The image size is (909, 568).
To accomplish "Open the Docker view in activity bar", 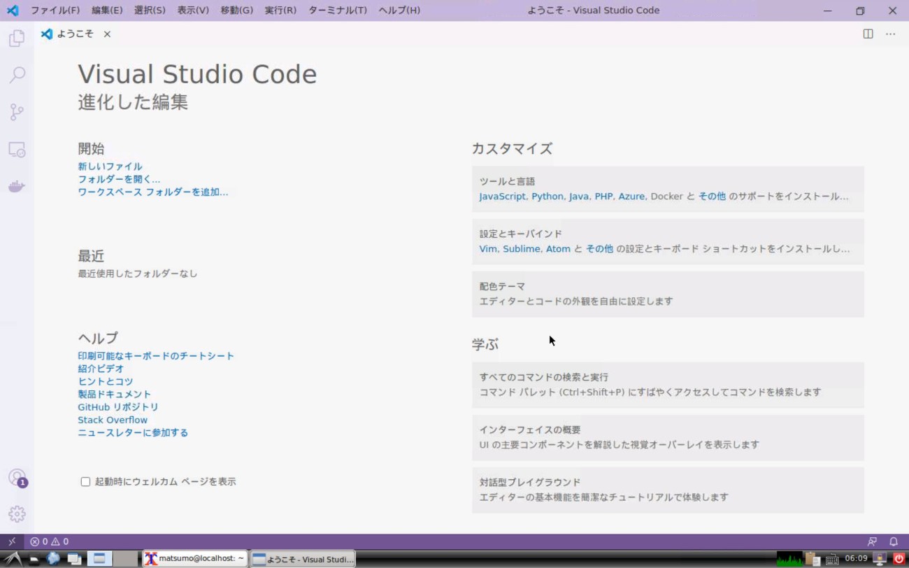I will (x=17, y=186).
